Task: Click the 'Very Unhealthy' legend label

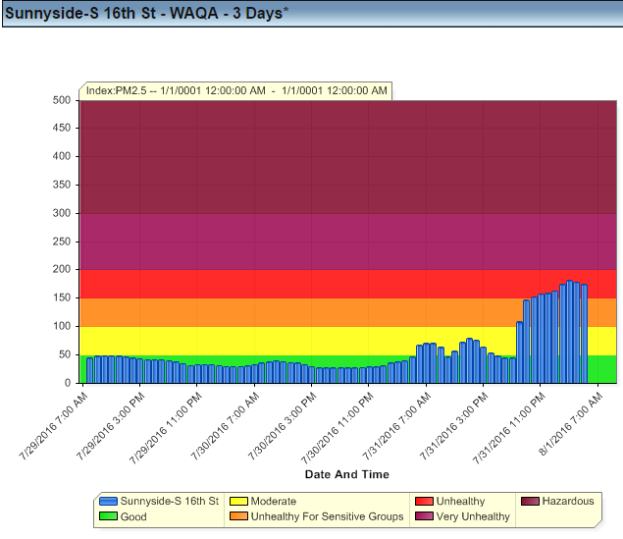Action: pos(473,516)
